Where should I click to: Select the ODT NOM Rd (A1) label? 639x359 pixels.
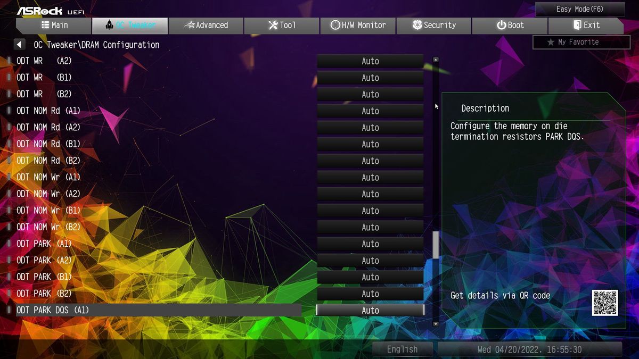48,110
